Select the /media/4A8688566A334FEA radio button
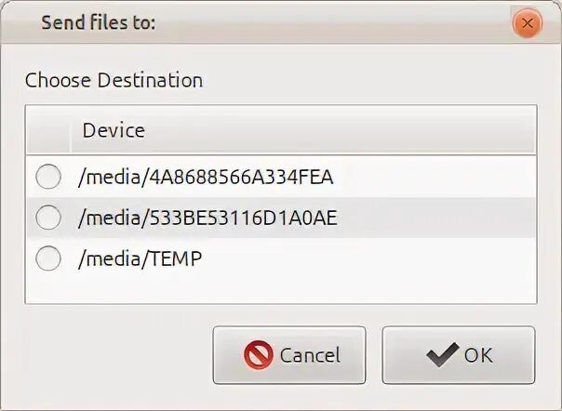 (x=47, y=176)
